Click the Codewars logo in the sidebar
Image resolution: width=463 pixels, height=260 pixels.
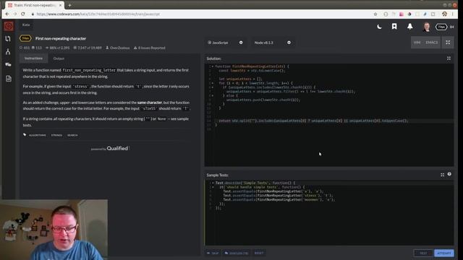click(9, 26)
